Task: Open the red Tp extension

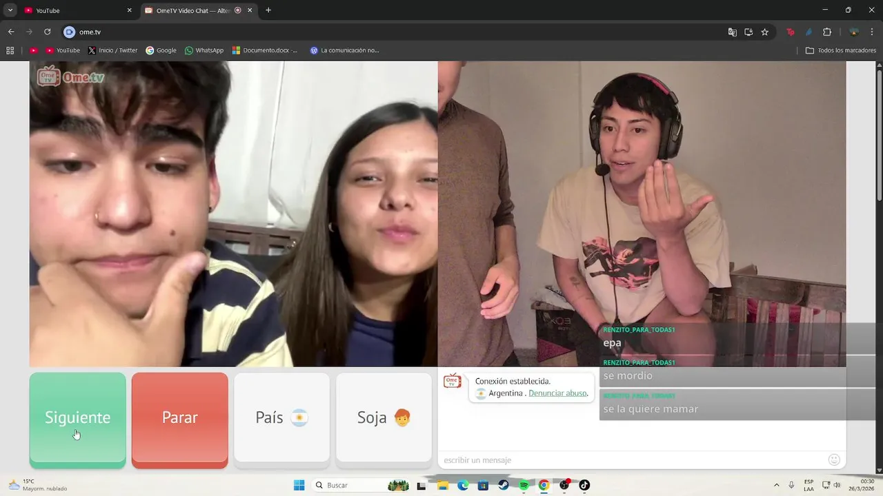Action: click(791, 32)
